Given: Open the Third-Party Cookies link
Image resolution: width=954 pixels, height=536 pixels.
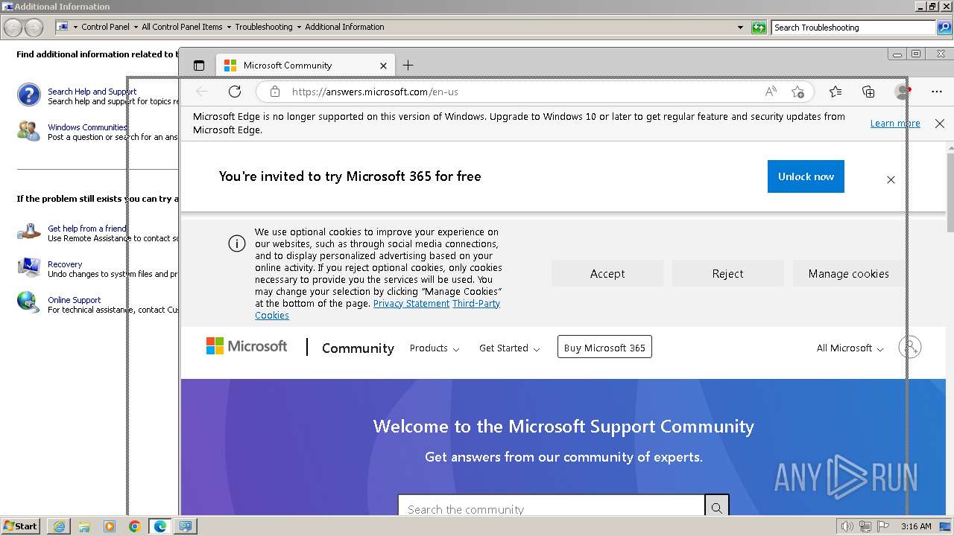Looking at the screenshot, I should pos(376,310).
